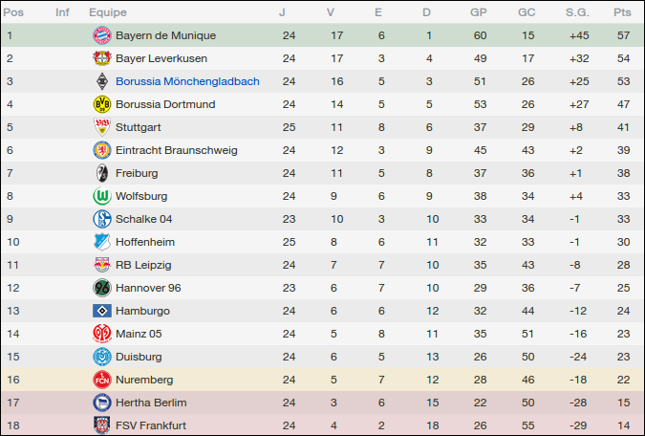Click the Schalke 04 club crest

(101, 219)
